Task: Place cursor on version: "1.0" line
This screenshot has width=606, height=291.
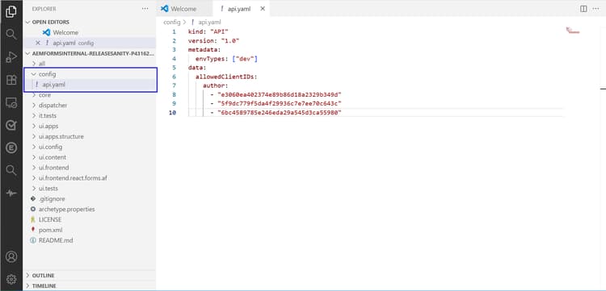Action: 214,40
